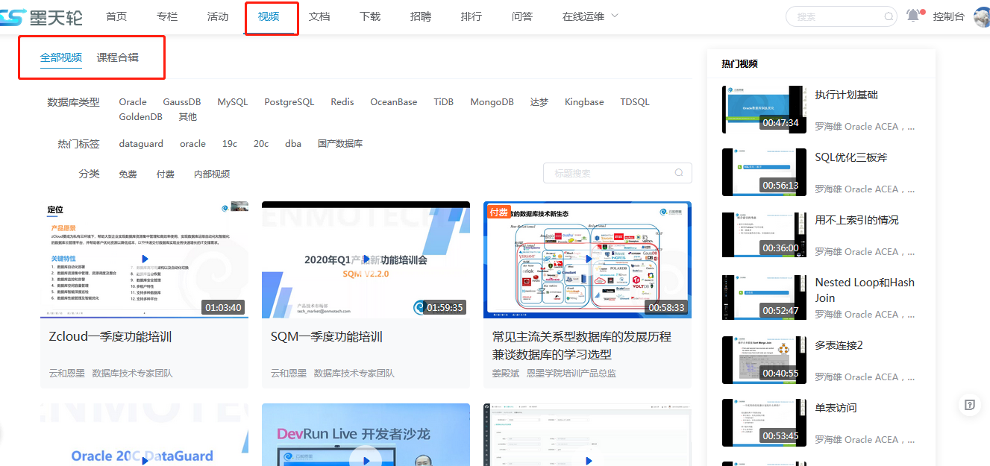The image size is (990, 466).
Task: Open the 执行计划基础 hot video thumbnail
Action: [x=764, y=110]
